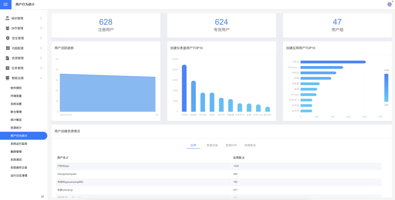Screen dimensions: 395x200
Task: Click the 协作管理 people icon
Action: click(8, 28)
